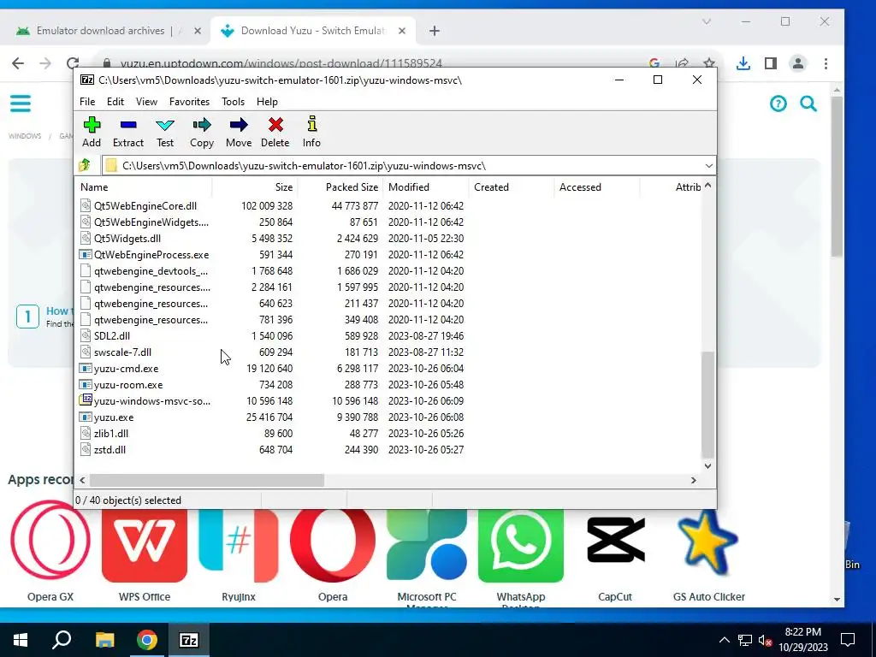Open notification center icon
This screenshot has width=876, height=657.
click(848, 640)
